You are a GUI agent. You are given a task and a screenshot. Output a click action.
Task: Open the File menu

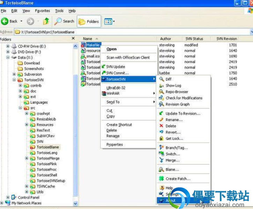(3, 11)
